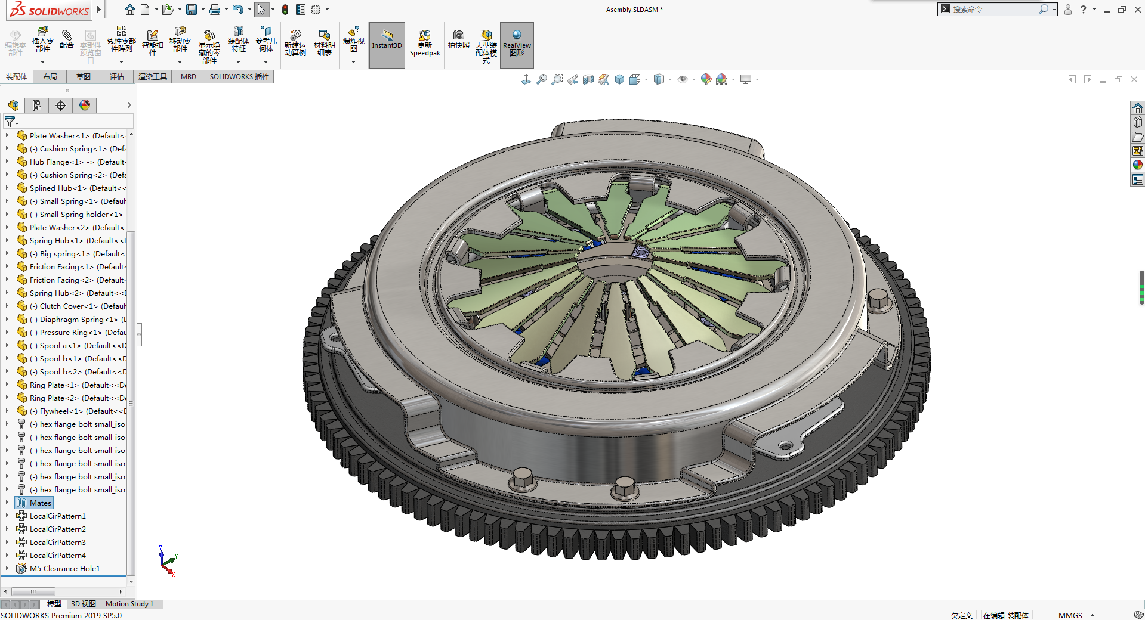Image resolution: width=1145 pixels, height=620 pixels.
Task: Open the Motion Study 1 bottom tab
Action: point(129,604)
